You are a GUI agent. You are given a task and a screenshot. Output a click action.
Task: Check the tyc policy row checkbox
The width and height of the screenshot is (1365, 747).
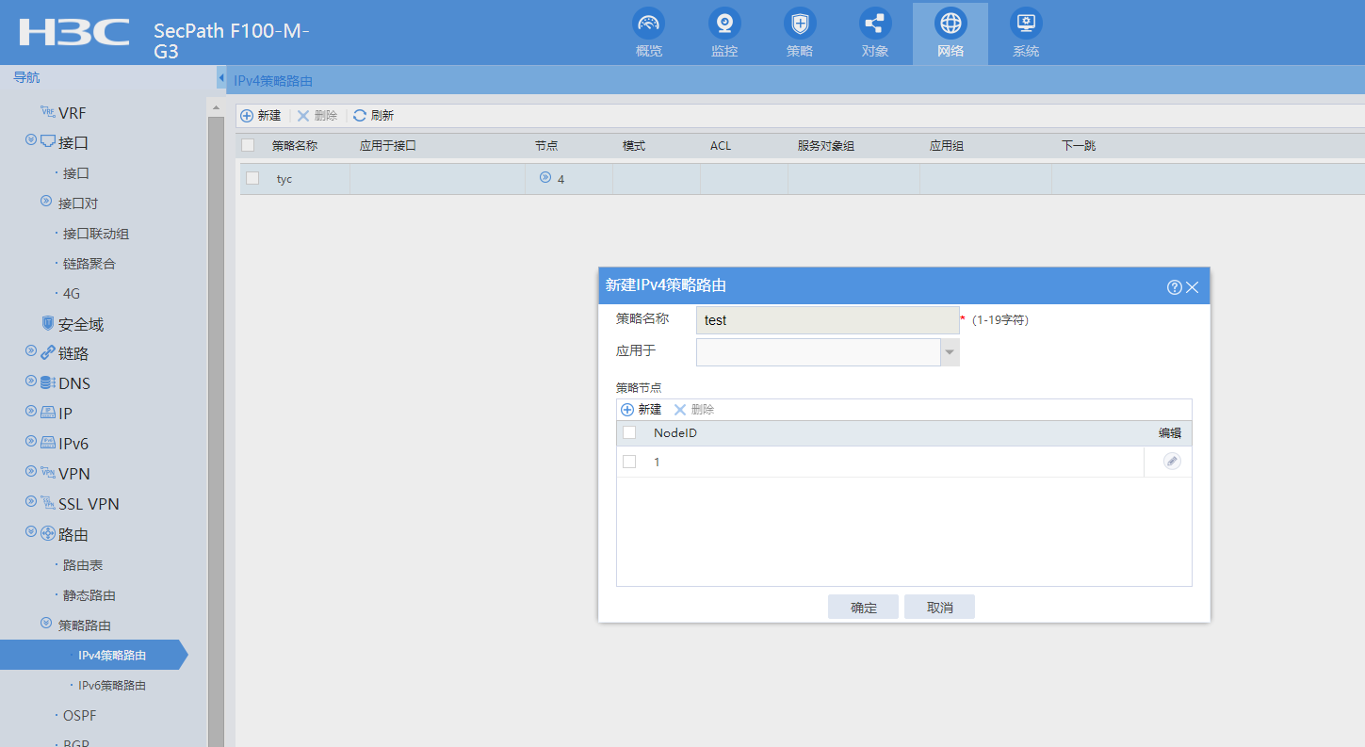coord(252,178)
